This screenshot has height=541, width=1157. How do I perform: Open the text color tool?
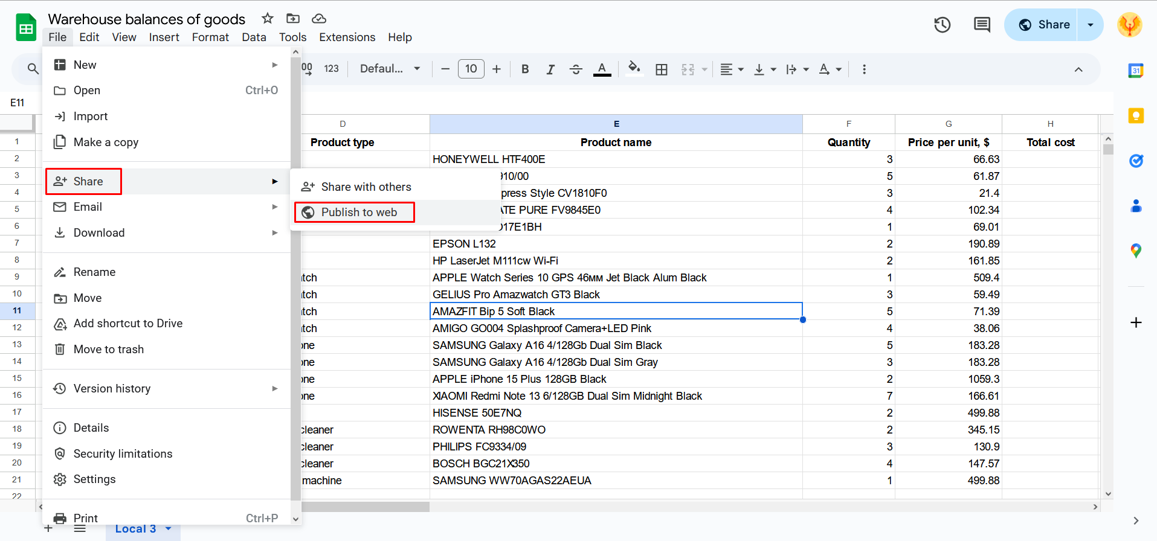pyautogui.click(x=602, y=69)
